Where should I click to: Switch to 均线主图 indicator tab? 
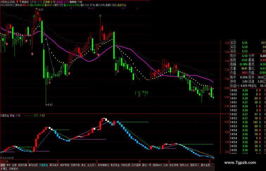pyautogui.click(x=126, y=165)
